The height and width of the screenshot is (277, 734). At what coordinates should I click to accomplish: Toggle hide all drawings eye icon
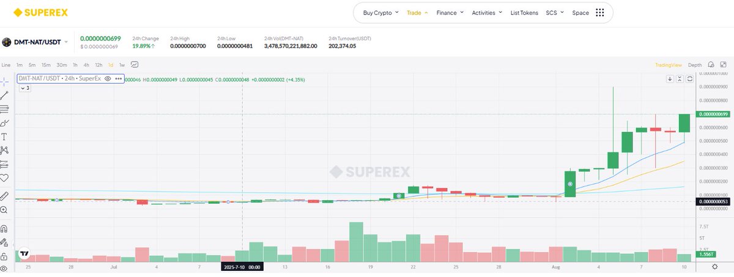[4, 269]
